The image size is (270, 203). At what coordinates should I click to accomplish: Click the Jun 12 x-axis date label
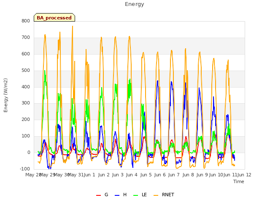(x=244, y=175)
